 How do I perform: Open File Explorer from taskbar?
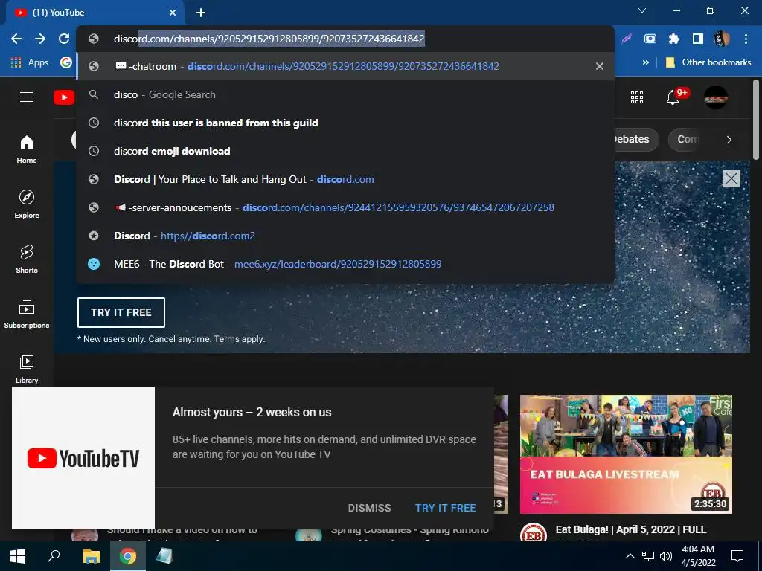[x=91, y=556]
